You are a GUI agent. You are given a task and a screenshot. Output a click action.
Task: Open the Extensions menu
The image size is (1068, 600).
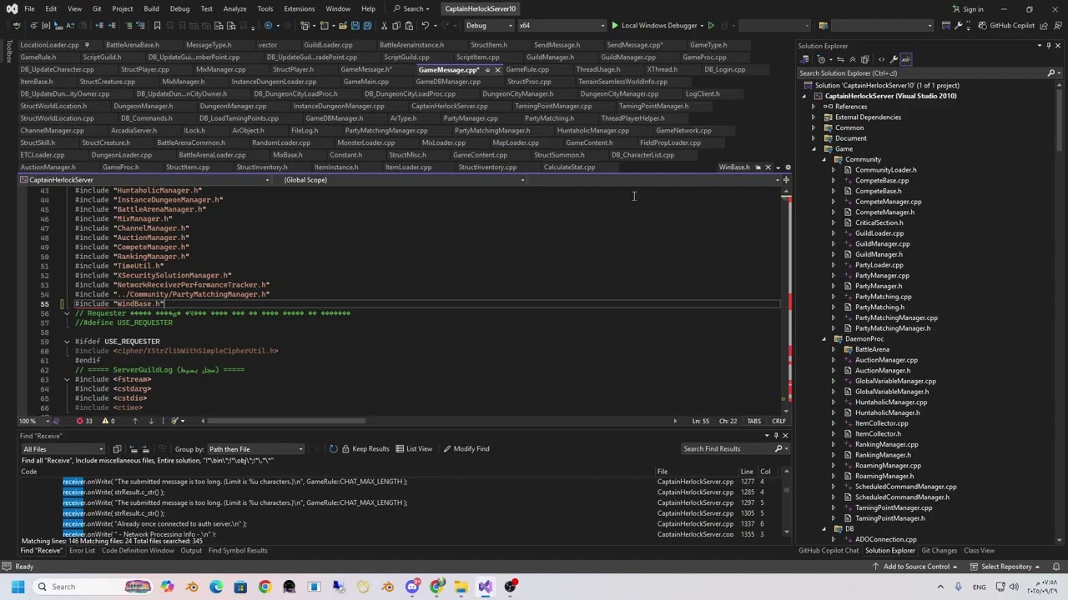coord(299,8)
